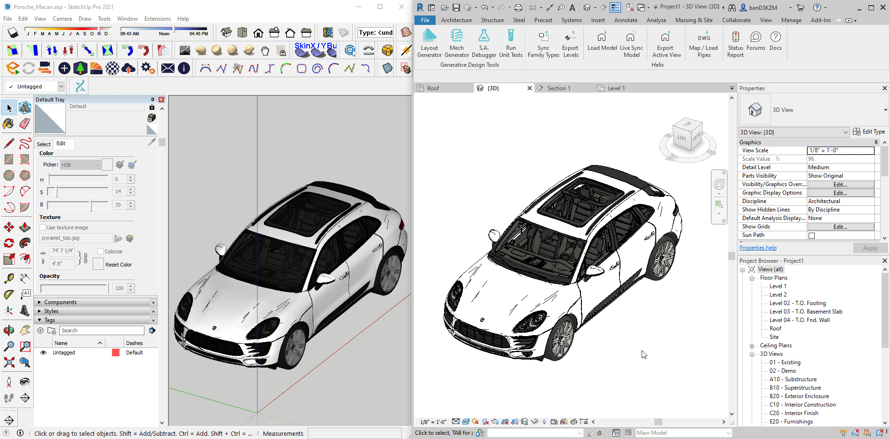The width and height of the screenshot is (890, 439).
Task: Select the SketchUp Select arrow tool
Action: tap(9, 108)
